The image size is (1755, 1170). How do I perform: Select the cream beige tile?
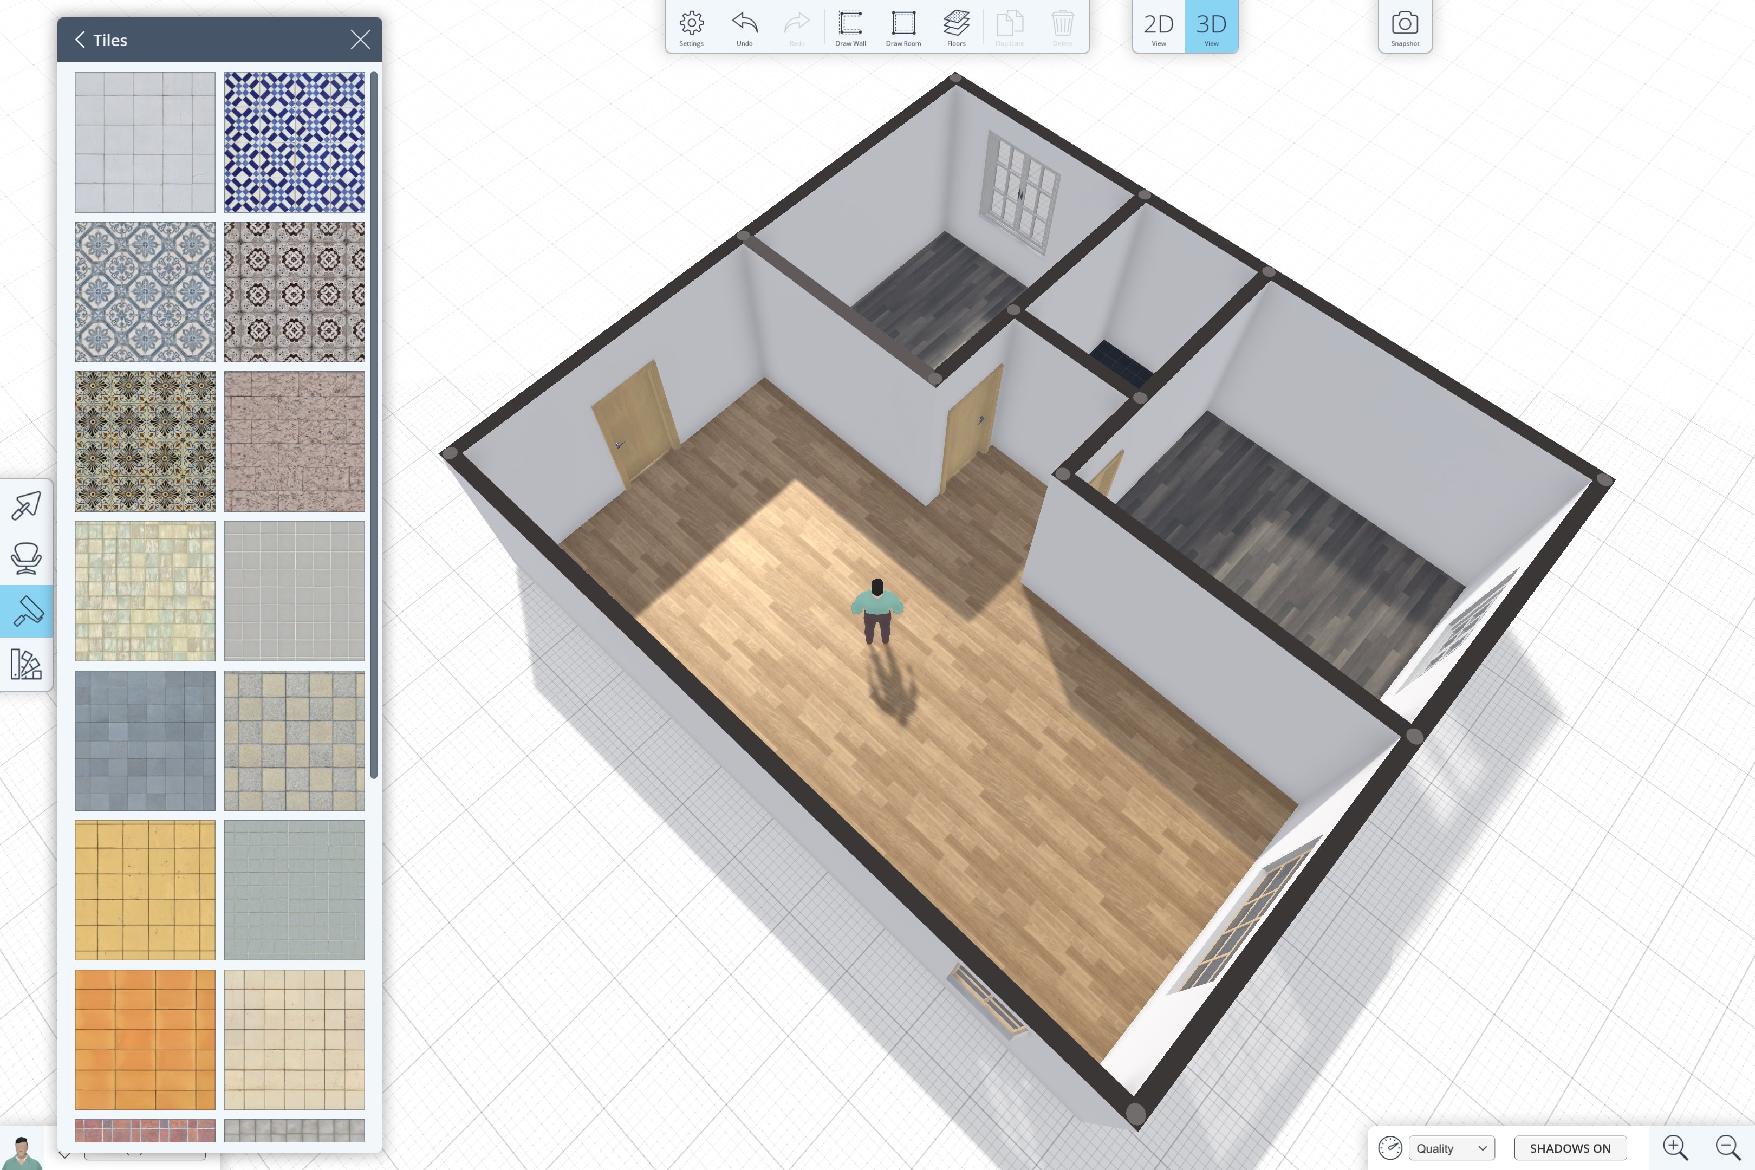point(295,1040)
